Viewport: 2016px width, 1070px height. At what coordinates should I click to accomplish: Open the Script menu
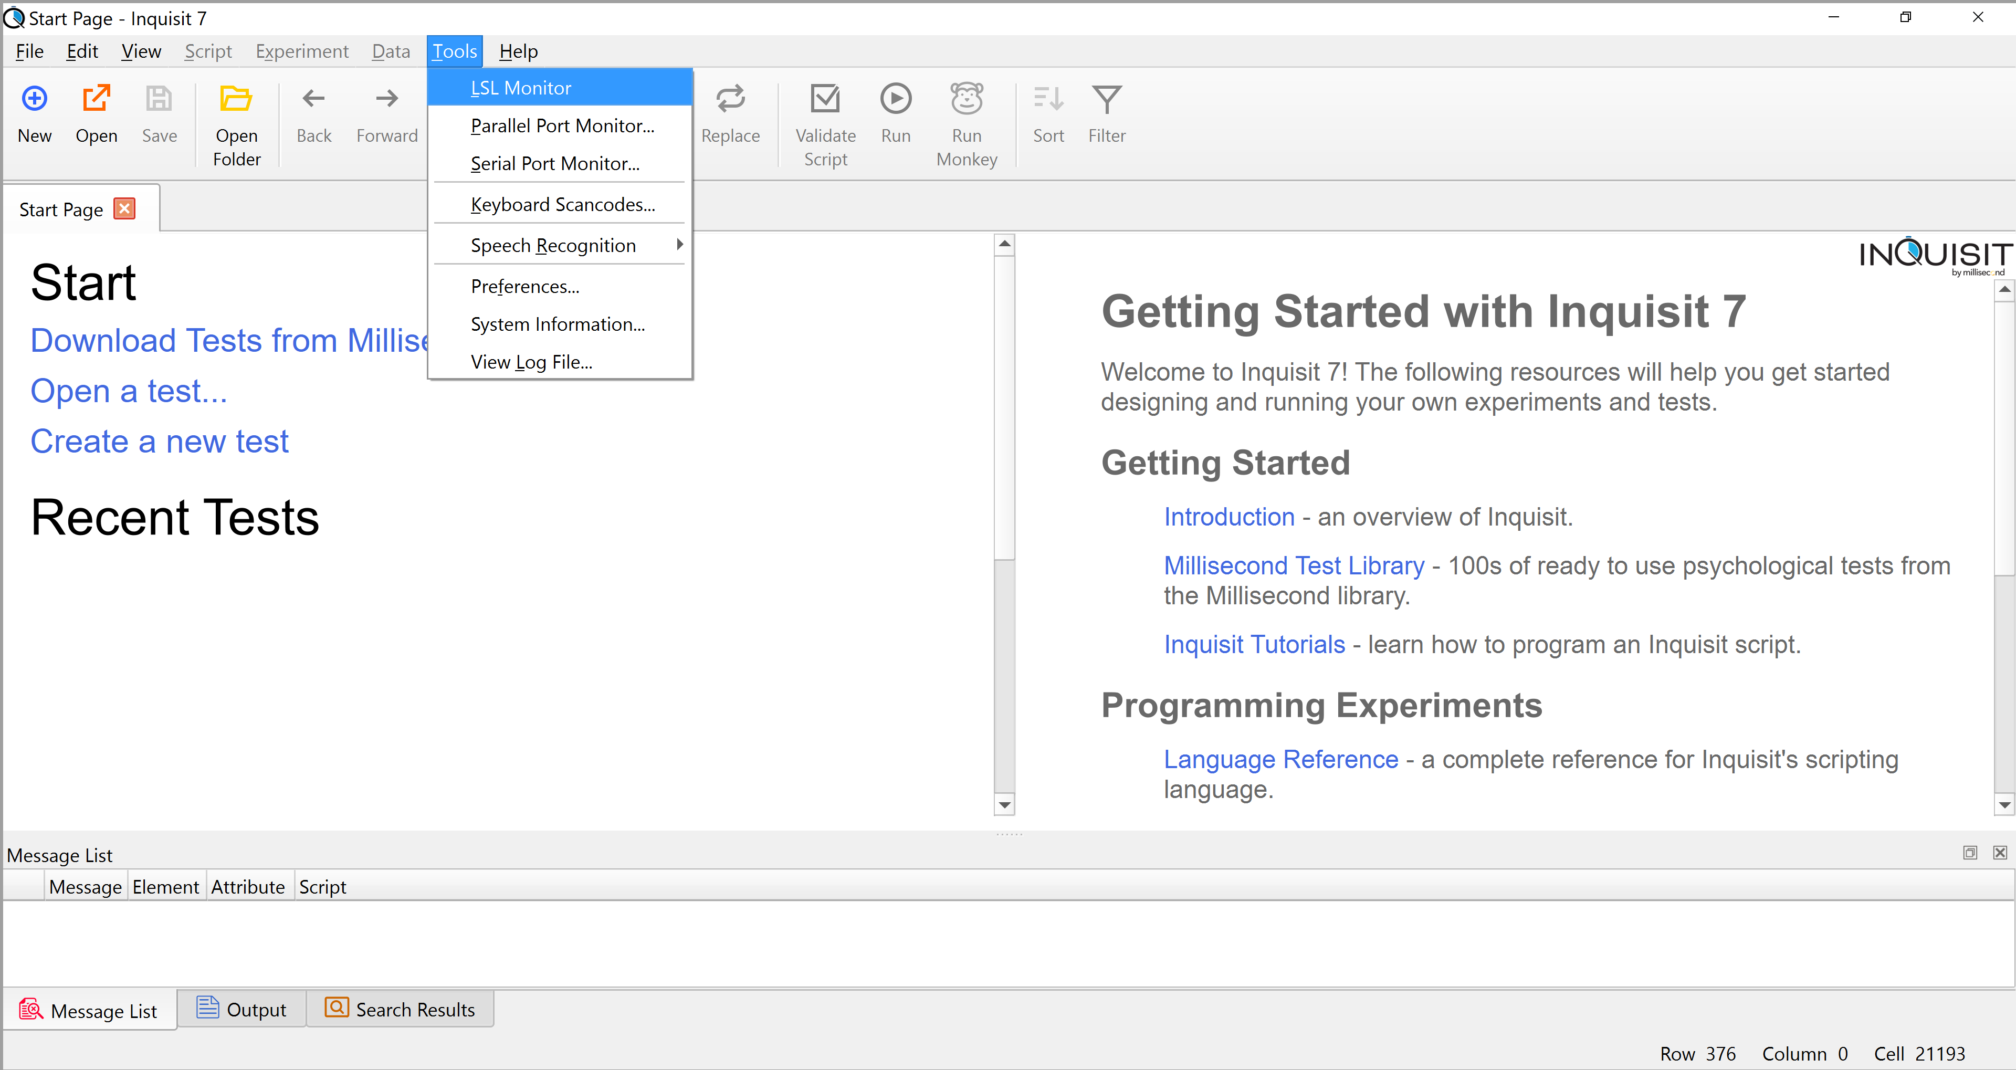208,51
